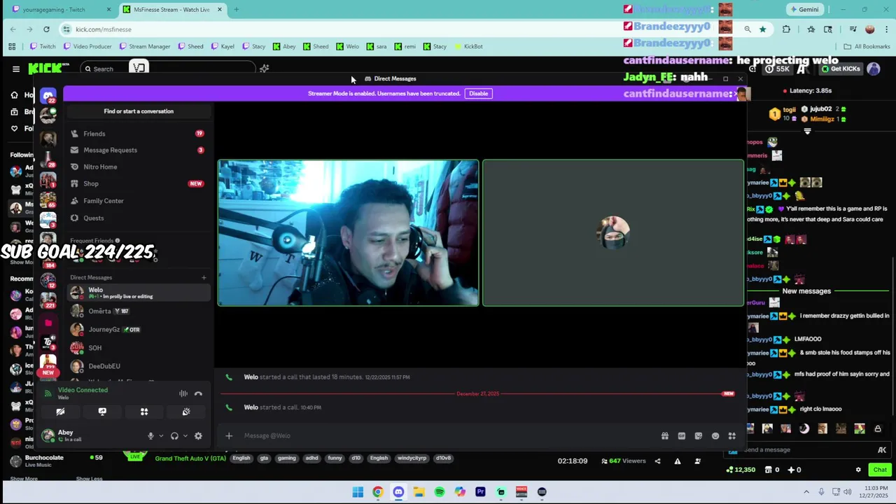Viewport: 896px width, 504px height.
Task: Select the gaming stream tag
Action: point(287,458)
